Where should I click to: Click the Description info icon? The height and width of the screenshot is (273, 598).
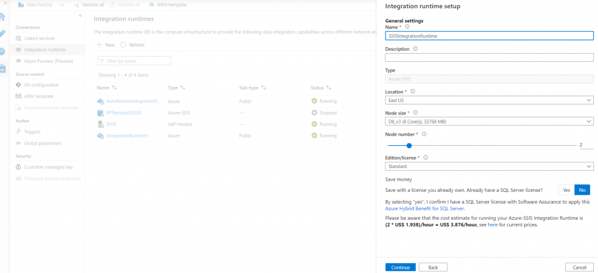tap(415, 49)
